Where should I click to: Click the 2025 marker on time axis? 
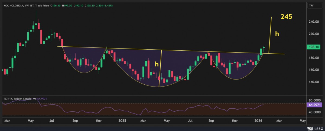pyautogui.click(x=123, y=121)
